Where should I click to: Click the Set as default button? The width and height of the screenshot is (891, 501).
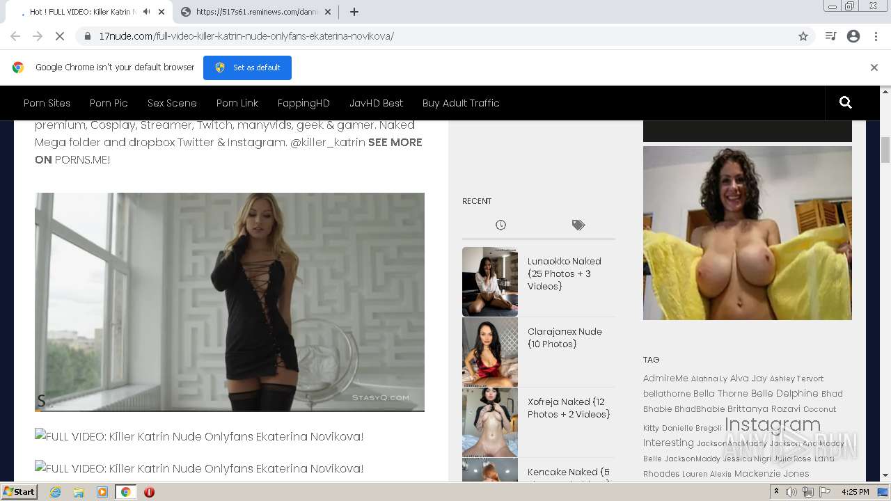point(247,67)
